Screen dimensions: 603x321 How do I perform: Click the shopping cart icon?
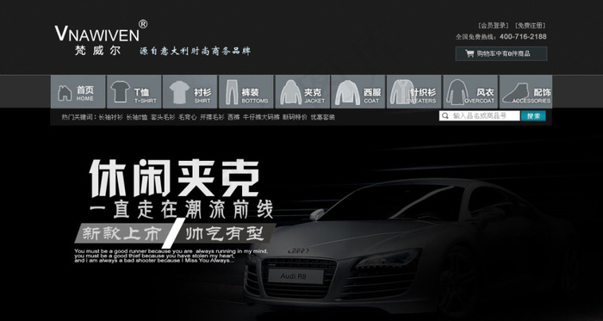pyautogui.click(x=469, y=53)
